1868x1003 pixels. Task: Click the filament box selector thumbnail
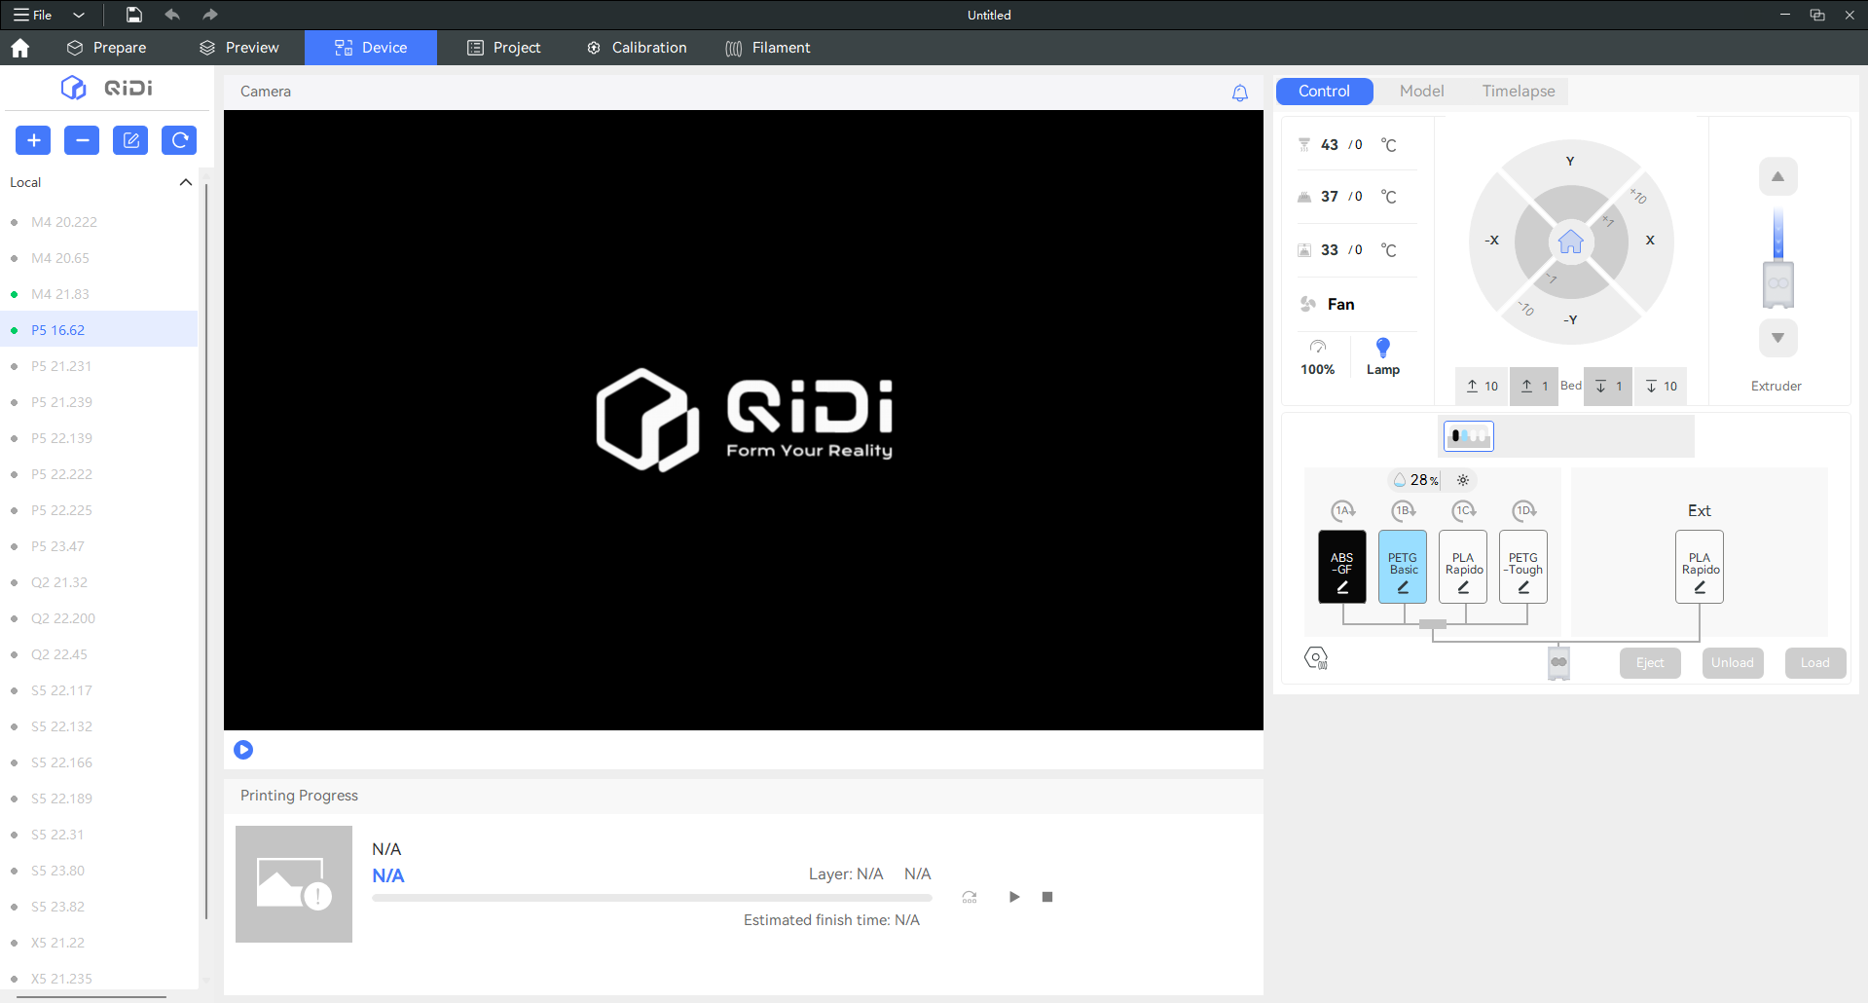coord(1469,436)
